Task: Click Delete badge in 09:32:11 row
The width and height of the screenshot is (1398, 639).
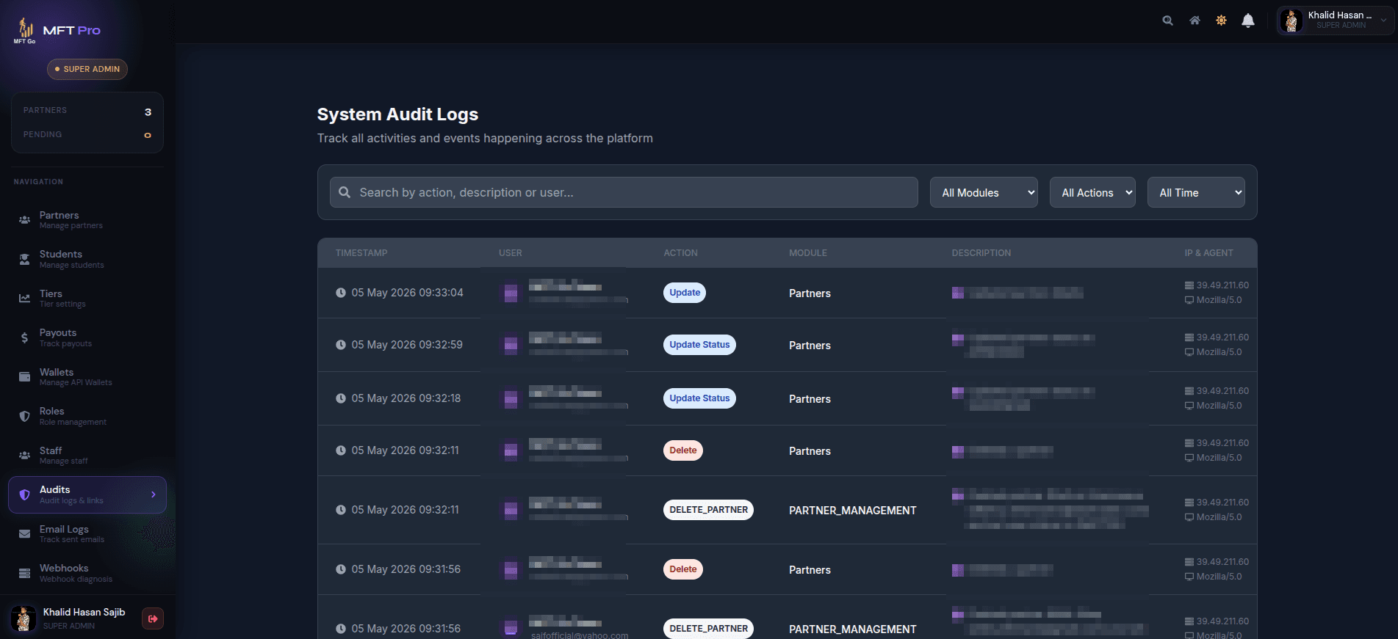Action: pyautogui.click(x=683, y=450)
